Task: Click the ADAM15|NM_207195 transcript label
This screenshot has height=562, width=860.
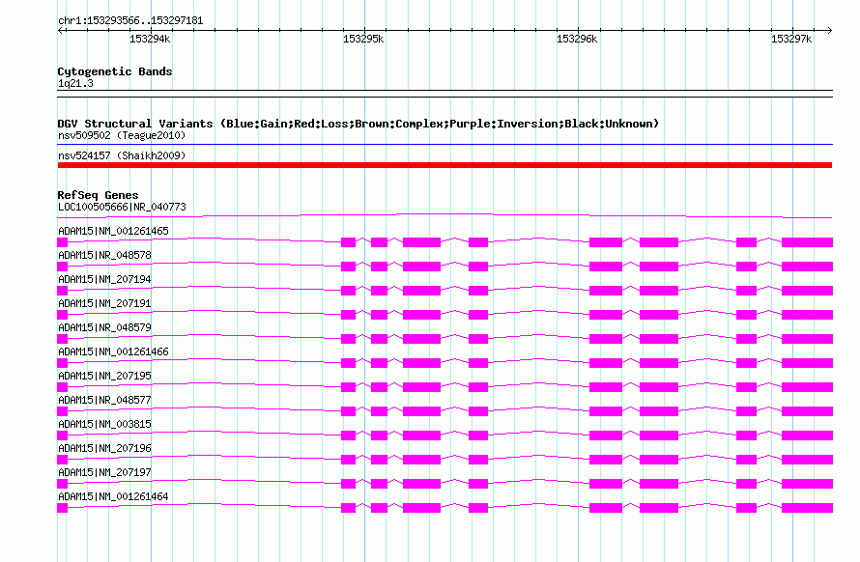Action: (x=104, y=376)
